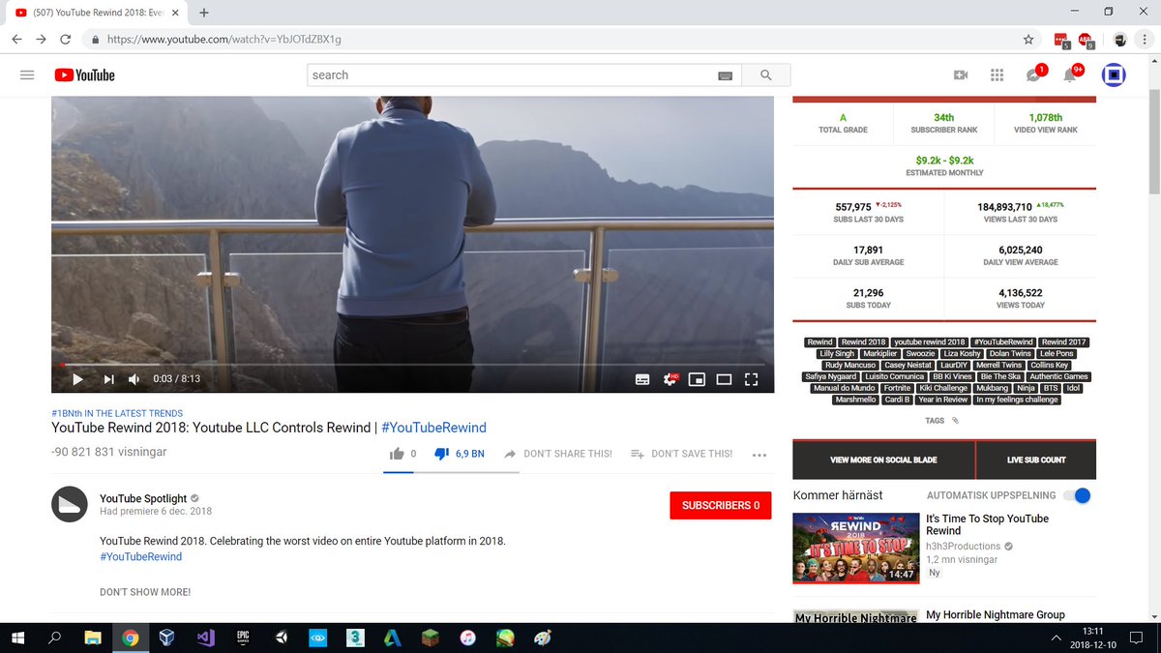The width and height of the screenshot is (1161, 653).
Task: Click the Adblock extension icon
Action: [x=1086, y=40]
